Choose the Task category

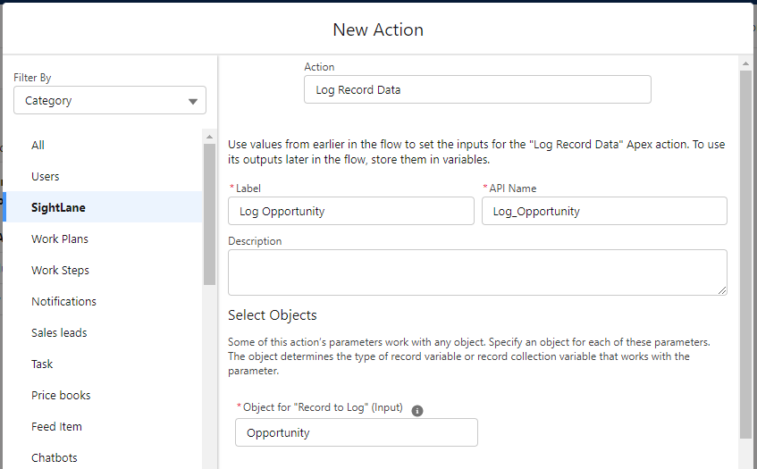(42, 364)
